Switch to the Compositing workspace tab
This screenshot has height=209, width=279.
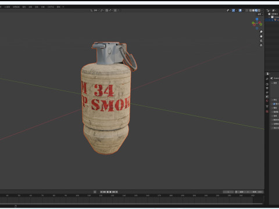point(42,7)
